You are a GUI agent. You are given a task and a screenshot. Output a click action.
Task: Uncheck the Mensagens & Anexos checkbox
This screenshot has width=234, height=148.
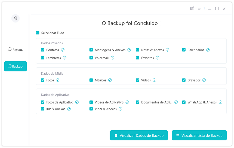tap(91, 50)
